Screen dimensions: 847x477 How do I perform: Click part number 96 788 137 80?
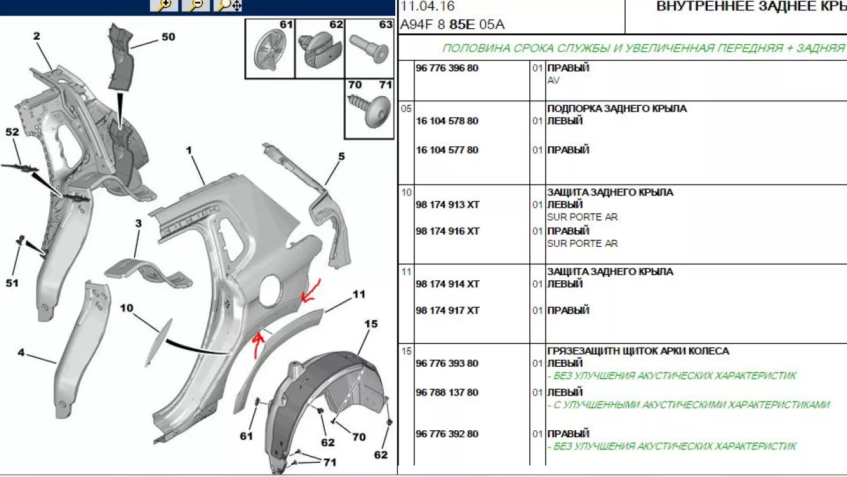[x=447, y=392]
